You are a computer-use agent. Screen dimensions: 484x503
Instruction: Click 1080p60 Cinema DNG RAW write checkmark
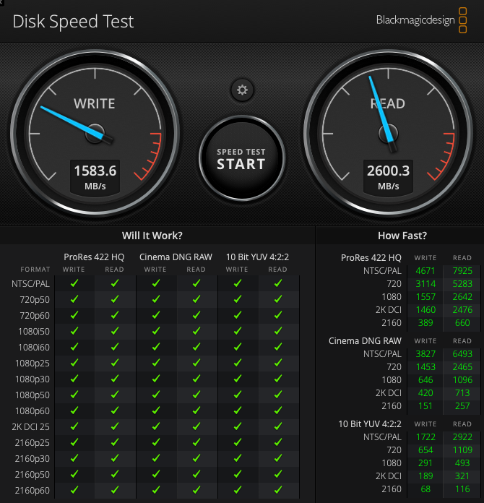click(x=156, y=410)
